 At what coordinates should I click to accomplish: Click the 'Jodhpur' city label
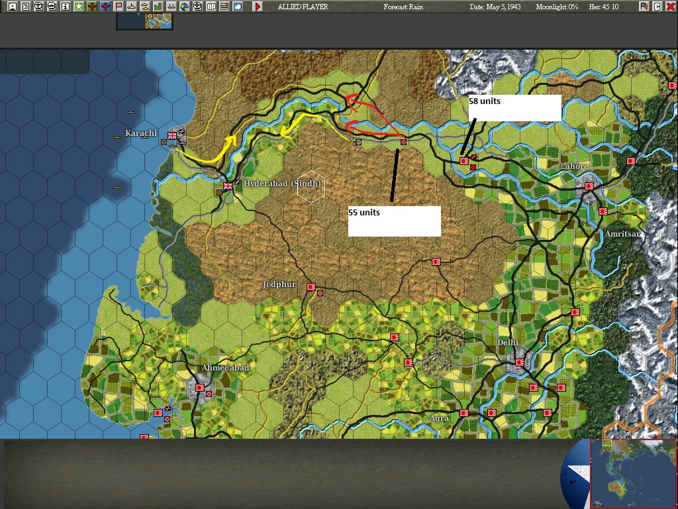point(279,284)
